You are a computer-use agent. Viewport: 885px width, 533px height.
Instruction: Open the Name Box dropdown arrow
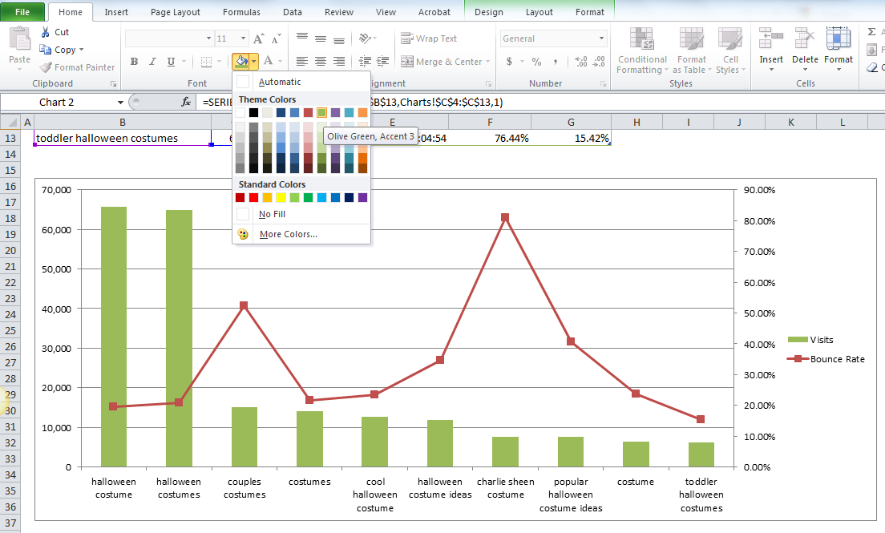[x=120, y=102]
